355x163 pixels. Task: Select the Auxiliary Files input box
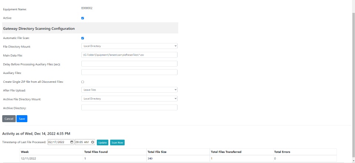129,72
